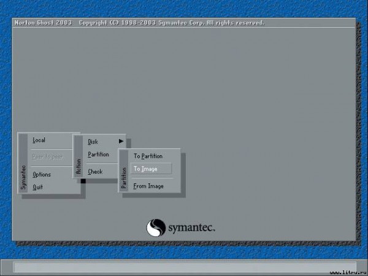Screen dimensions: 368x276
Task: Select From Image option
Action: click(x=148, y=186)
